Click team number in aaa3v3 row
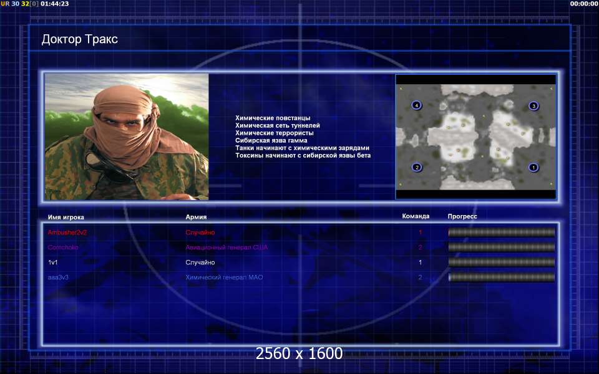The image size is (599, 374). pyautogui.click(x=420, y=277)
